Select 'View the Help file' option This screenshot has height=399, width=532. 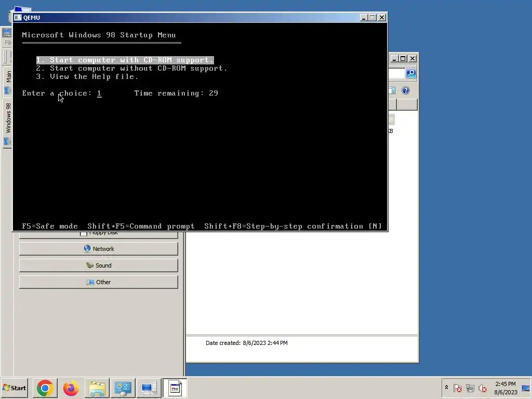tap(87, 77)
